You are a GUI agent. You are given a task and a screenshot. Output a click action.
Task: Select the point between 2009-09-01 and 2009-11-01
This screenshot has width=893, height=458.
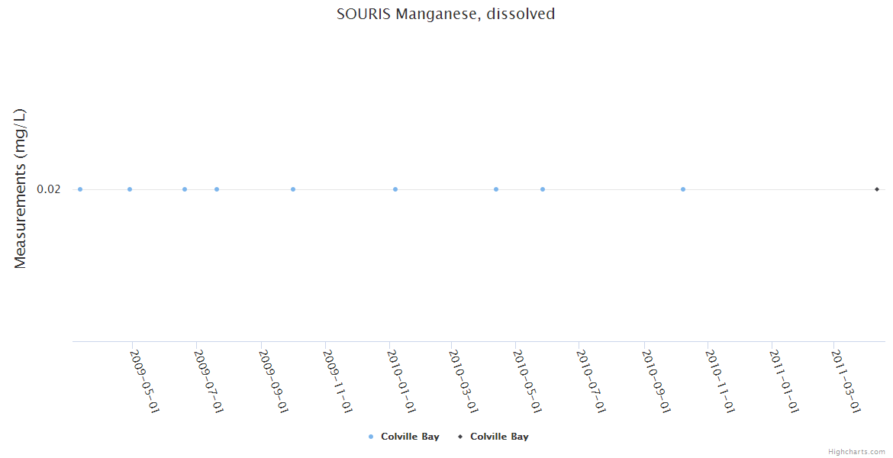coord(293,189)
